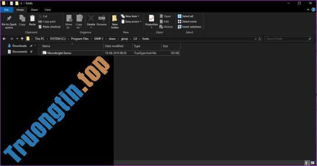This screenshot has width=317, height=166.
Task: Open file History
Action: (166, 27)
